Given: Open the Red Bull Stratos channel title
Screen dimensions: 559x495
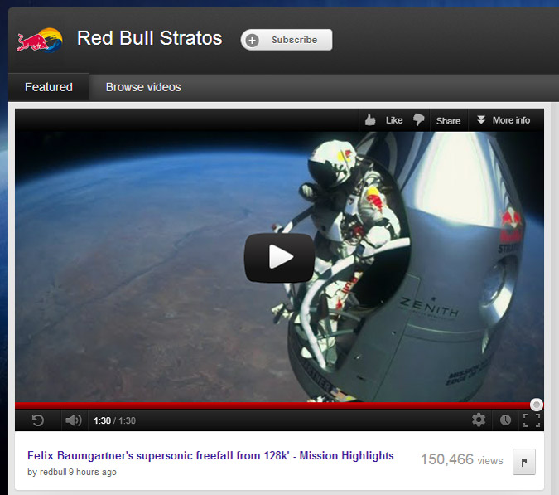Looking at the screenshot, I should tap(149, 38).
